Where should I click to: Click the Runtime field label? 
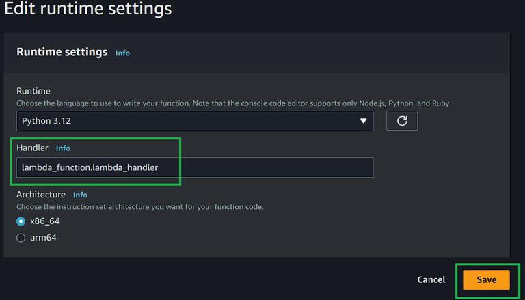click(33, 91)
